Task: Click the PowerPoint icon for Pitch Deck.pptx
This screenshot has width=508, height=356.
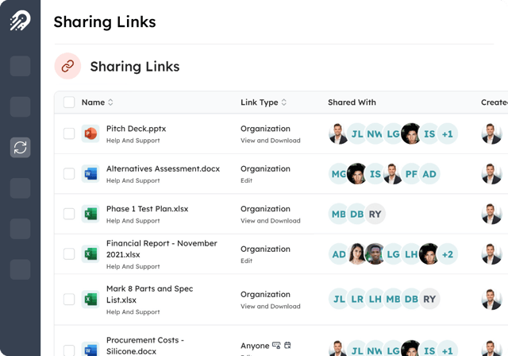Action: point(90,133)
